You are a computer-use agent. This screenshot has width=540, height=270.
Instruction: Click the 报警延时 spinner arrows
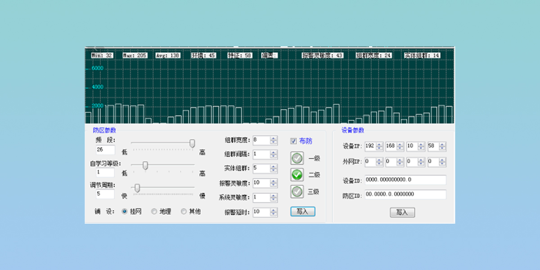[x=274, y=212]
